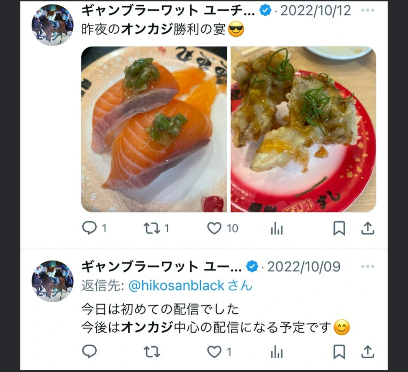
Task: View analytics for the 2022/10/09 tweet
Action: 277,352
